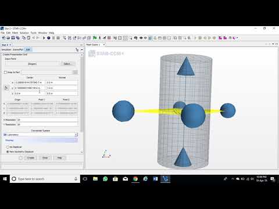Click the Normal Z value field
This screenshot has width=279, height=209.
click(62, 93)
